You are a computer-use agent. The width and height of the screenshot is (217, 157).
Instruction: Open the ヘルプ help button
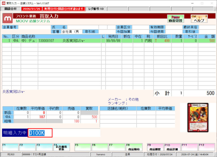click(x=199, y=19)
